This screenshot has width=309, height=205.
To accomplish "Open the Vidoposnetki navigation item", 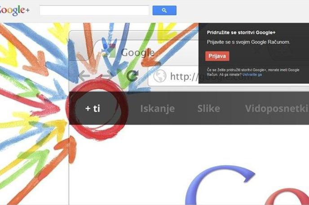I will 277,109.
